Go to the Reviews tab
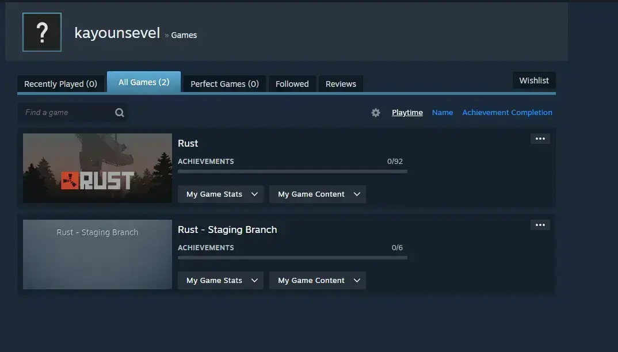This screenshot has height=352, width=618. tap(341, 84)
